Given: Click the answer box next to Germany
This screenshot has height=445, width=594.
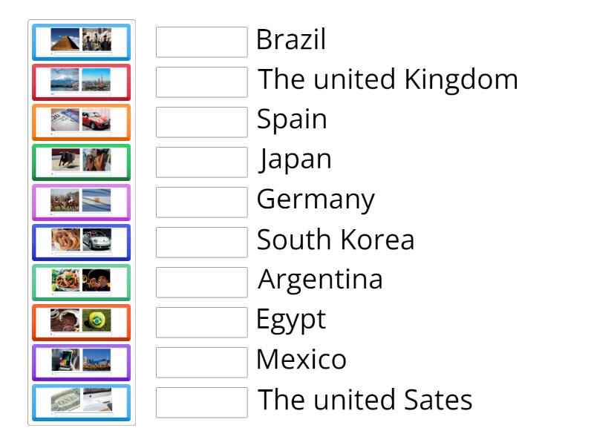Looking at the screenshot, I should point(201,202).
